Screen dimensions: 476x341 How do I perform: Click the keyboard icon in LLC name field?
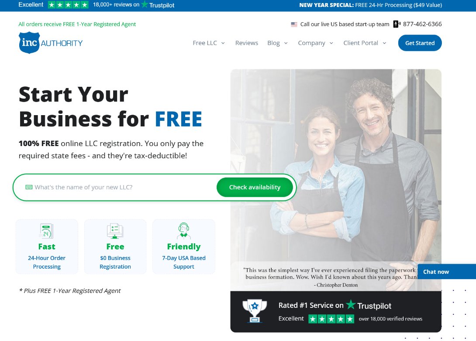pos(29,187)
